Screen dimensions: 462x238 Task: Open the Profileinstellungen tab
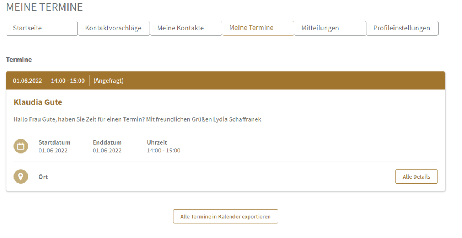pos(402,28)
